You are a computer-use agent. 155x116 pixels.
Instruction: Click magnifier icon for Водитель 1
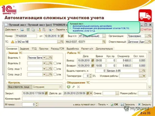pos(51,58)
